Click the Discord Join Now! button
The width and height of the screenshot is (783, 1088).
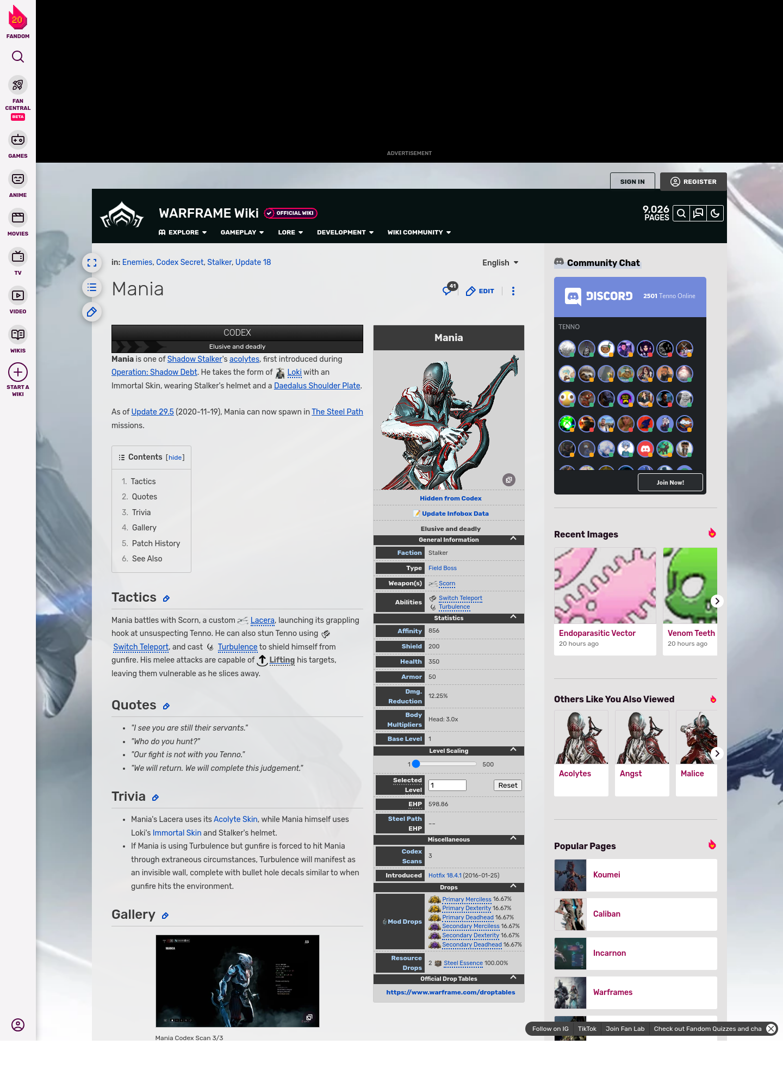click(x=670, y=483)
